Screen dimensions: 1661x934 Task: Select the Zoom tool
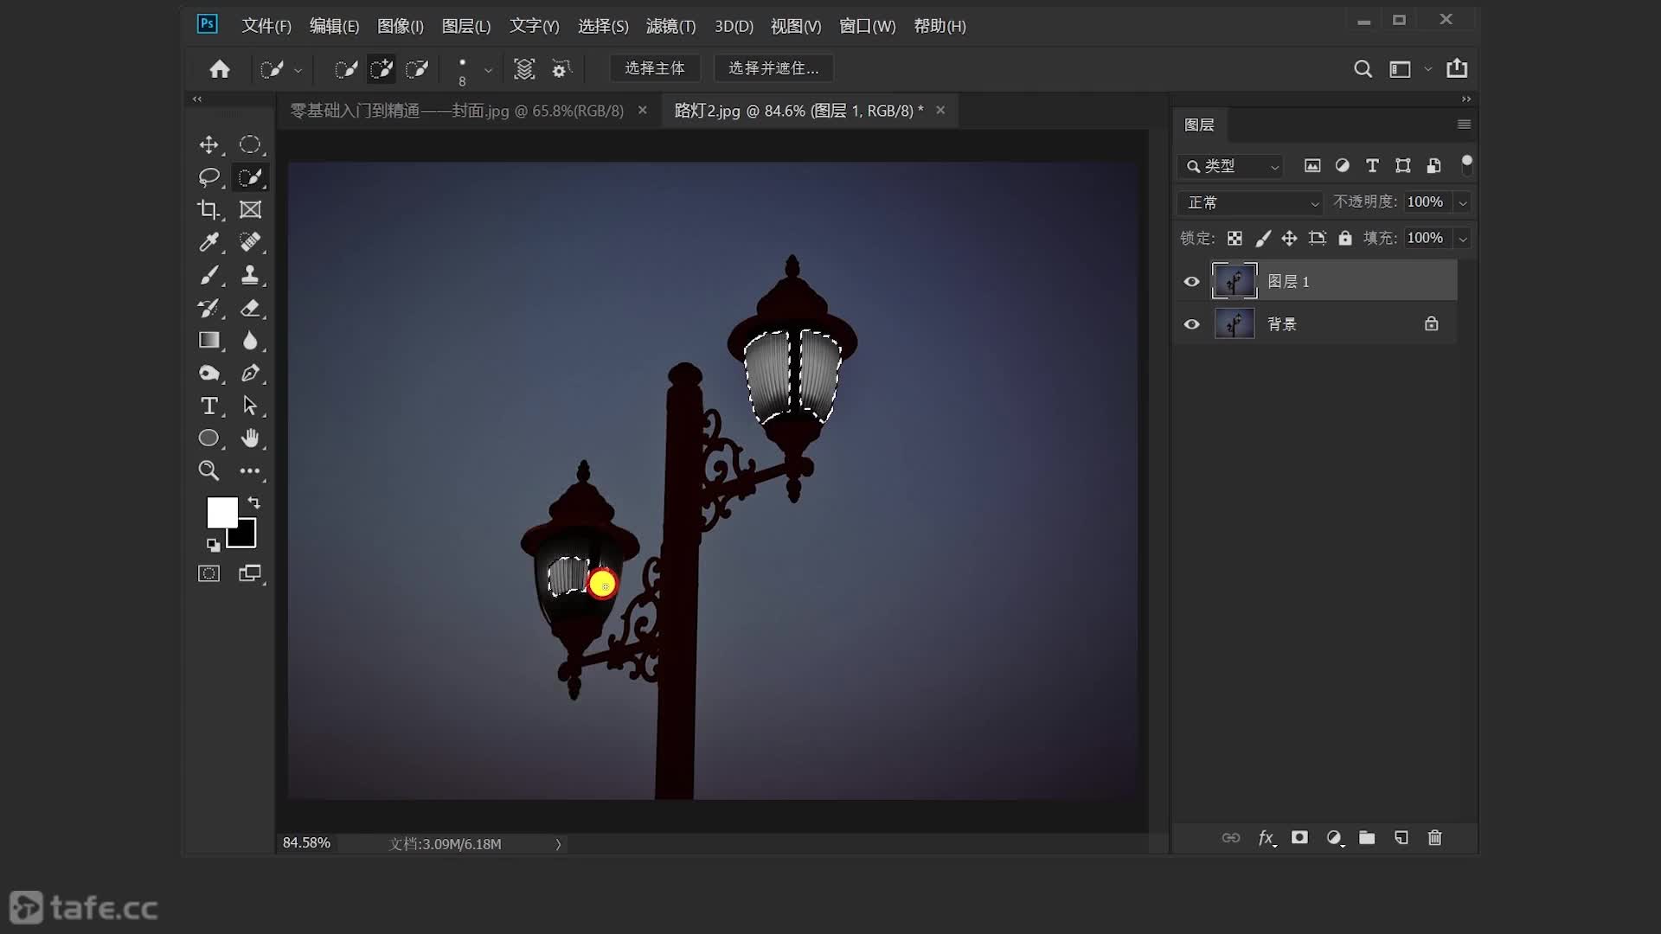(208, 470)
